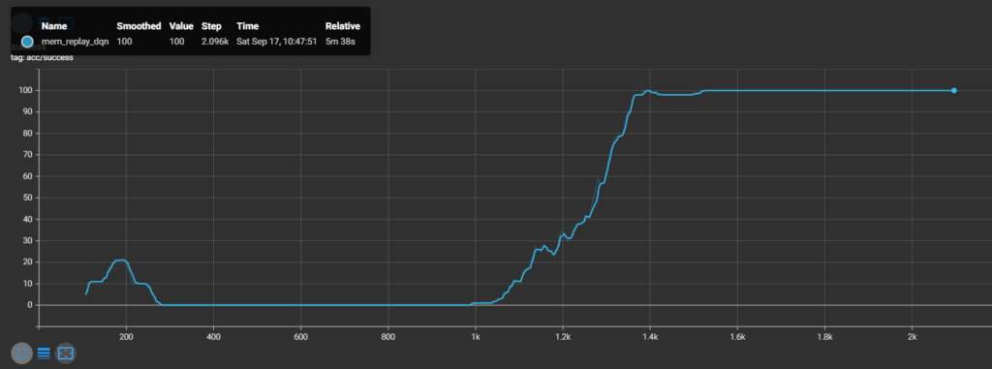Toggle y-axis log scale lines icon

tap(44, 354)
